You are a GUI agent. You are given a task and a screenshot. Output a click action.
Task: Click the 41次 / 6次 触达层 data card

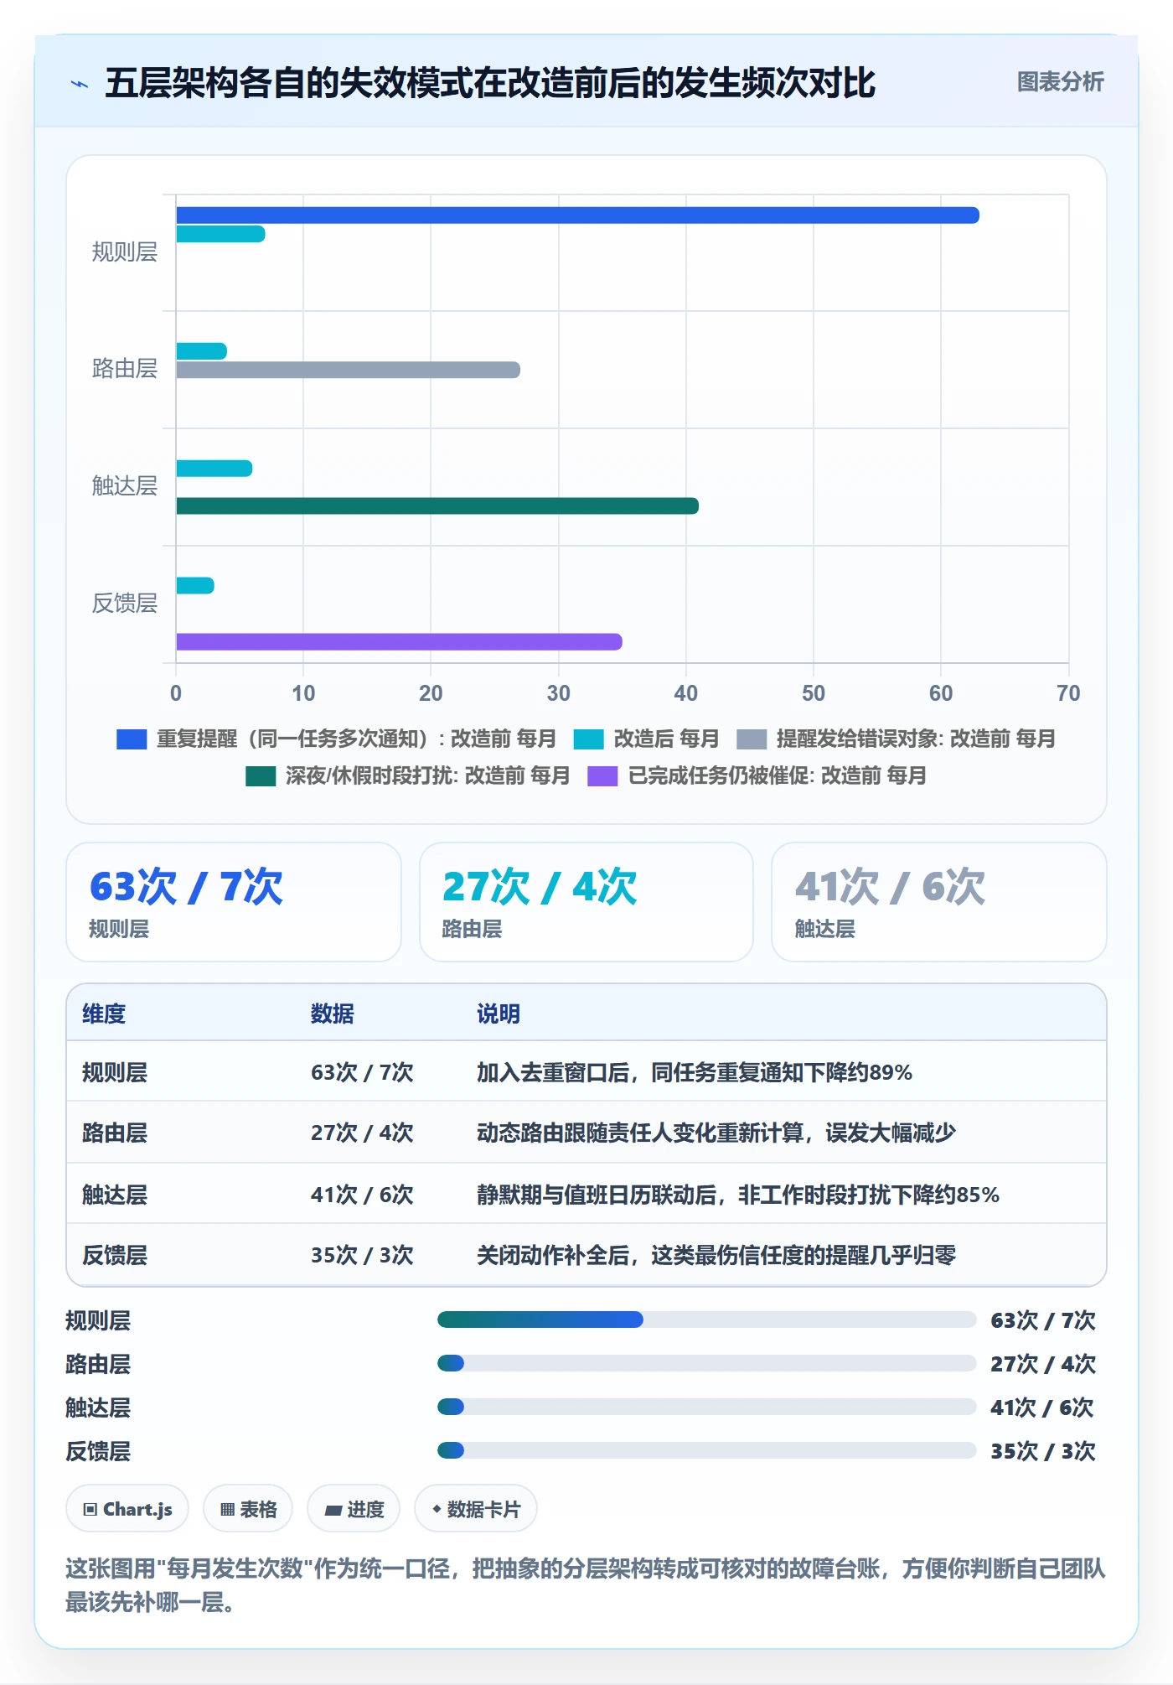pos(939,902)
